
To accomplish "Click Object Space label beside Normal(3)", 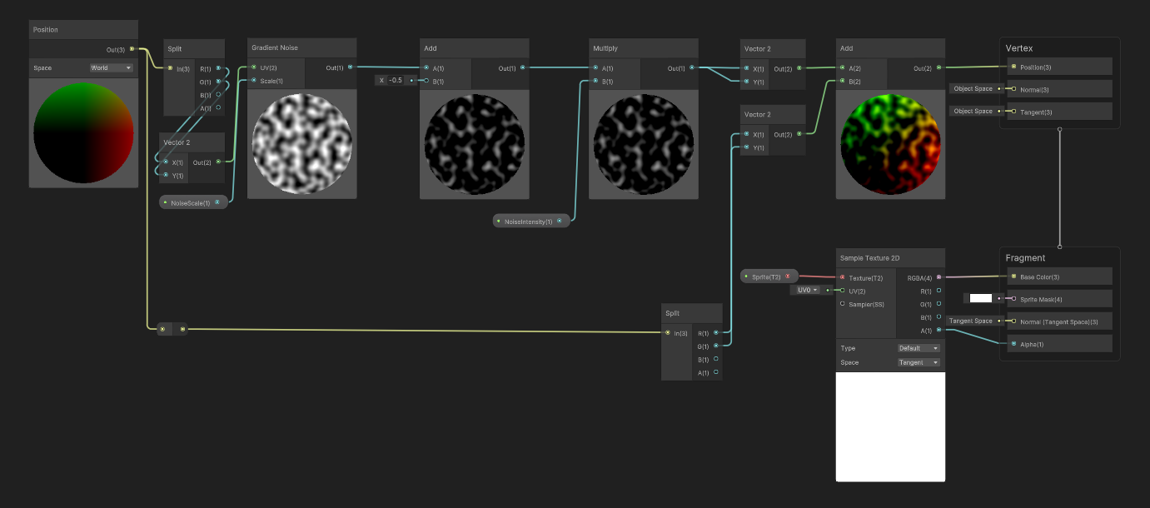I will 973,88.
